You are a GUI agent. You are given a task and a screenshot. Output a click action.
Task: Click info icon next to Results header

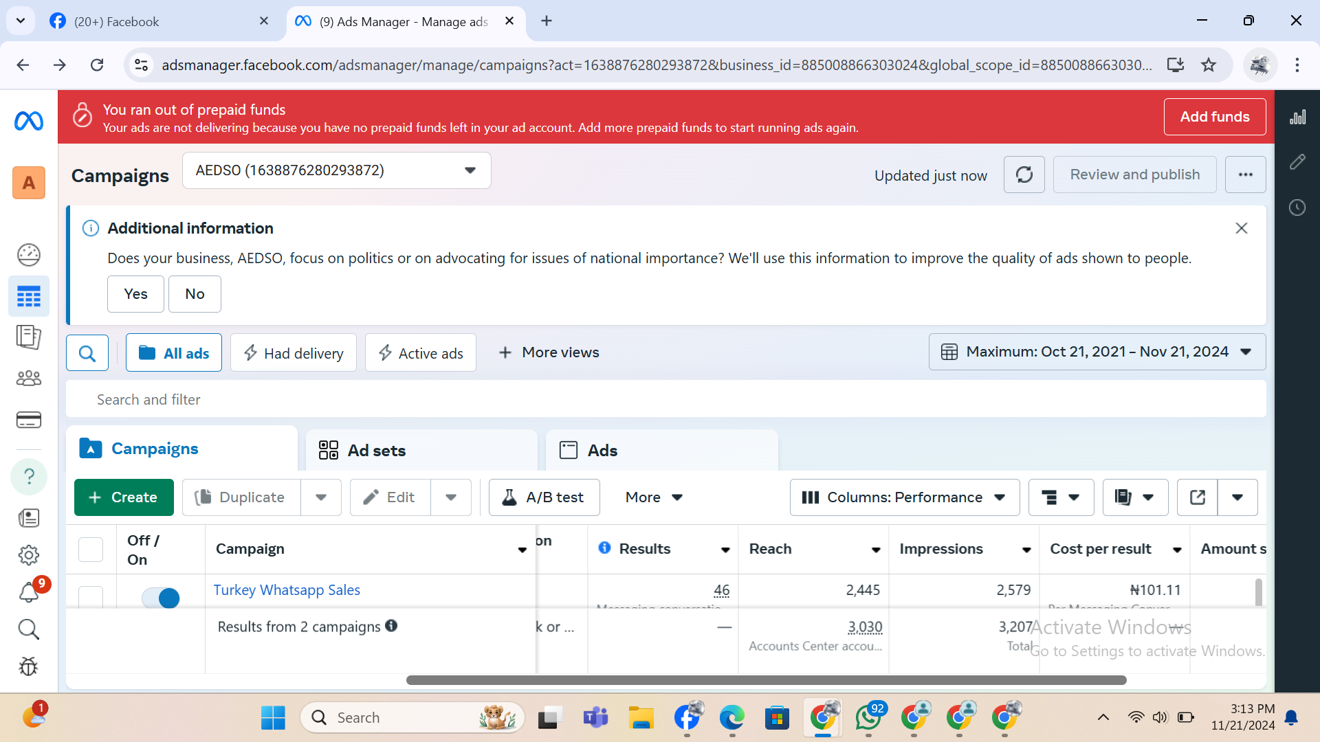click(604, 548)
